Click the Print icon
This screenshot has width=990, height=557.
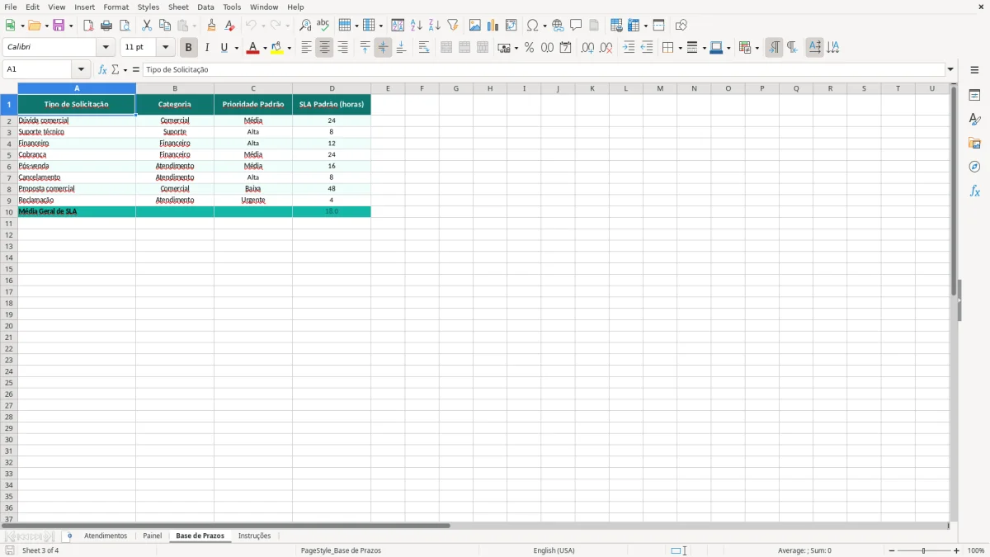tap(106, 26)
